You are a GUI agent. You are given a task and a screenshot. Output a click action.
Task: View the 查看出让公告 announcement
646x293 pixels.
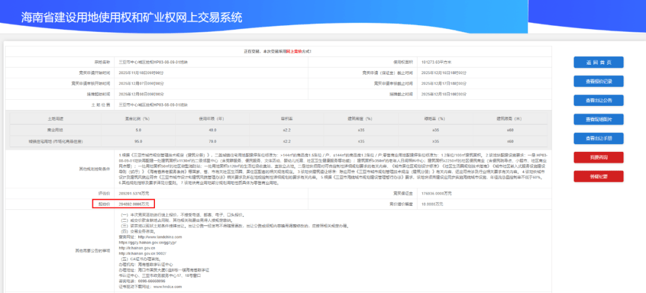(598, 100)
